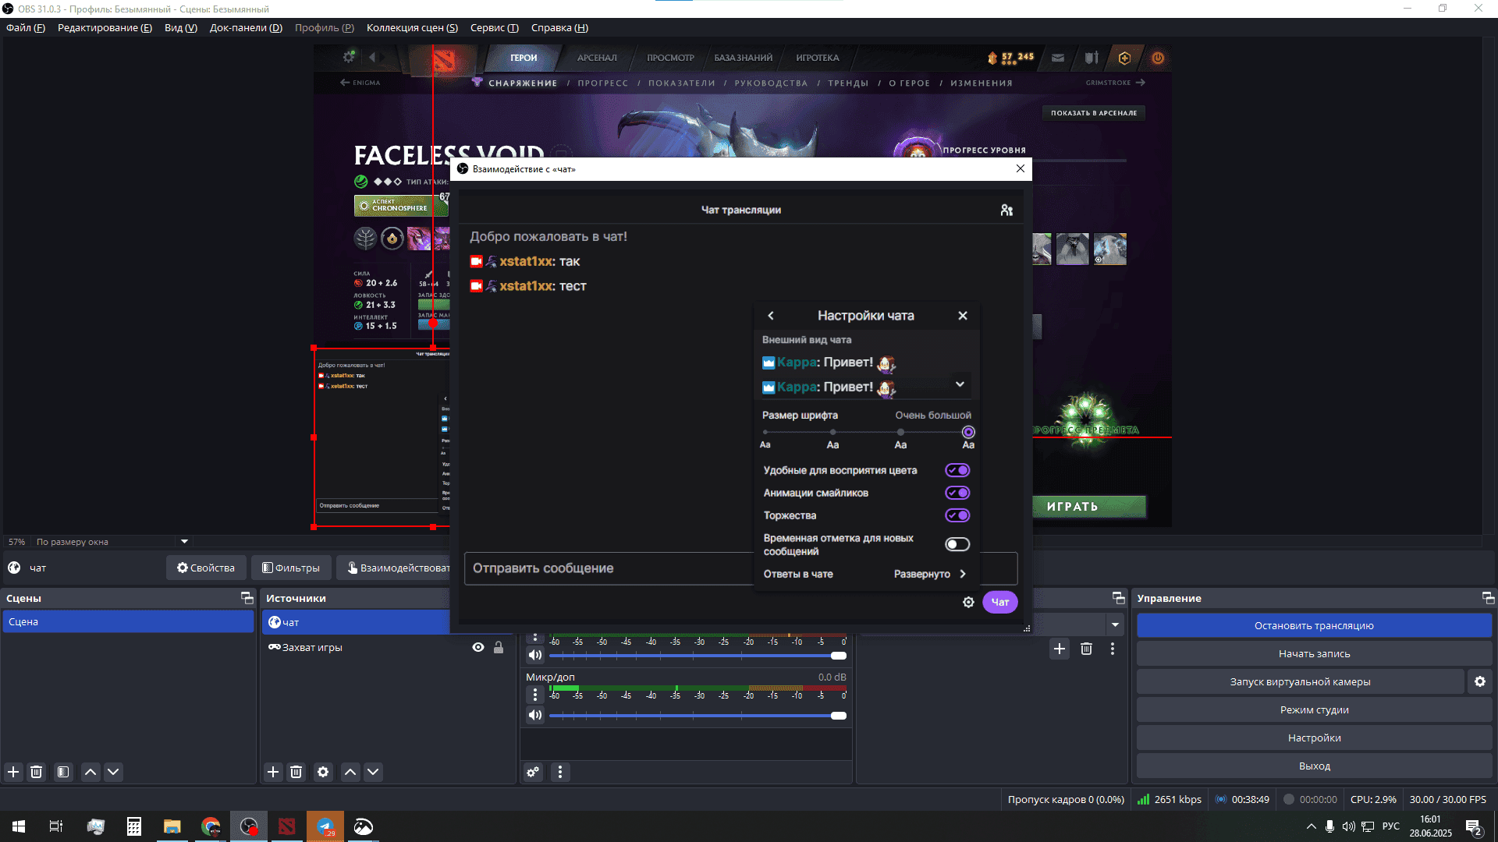Expand chat appearance dropdown chevron
Viewport: 1498px width, 842px height.
(x=960, y=384)
